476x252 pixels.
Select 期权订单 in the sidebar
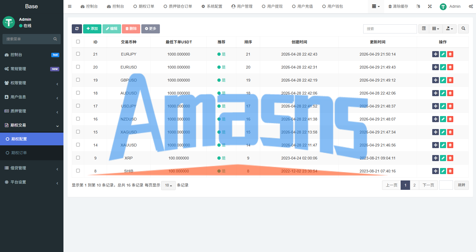(x=32, y=153)
